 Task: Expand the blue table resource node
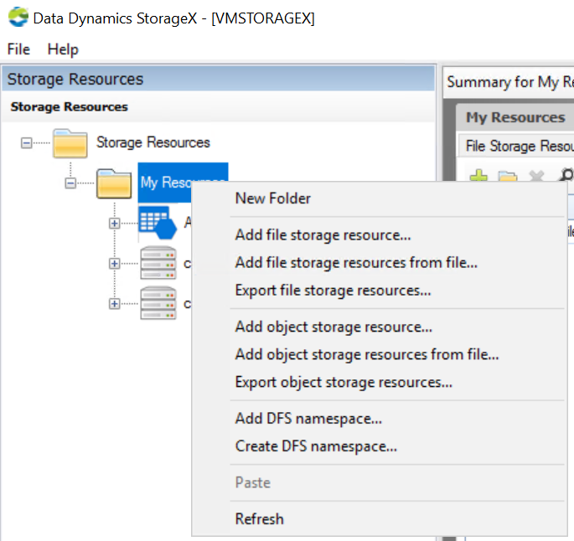115,223
